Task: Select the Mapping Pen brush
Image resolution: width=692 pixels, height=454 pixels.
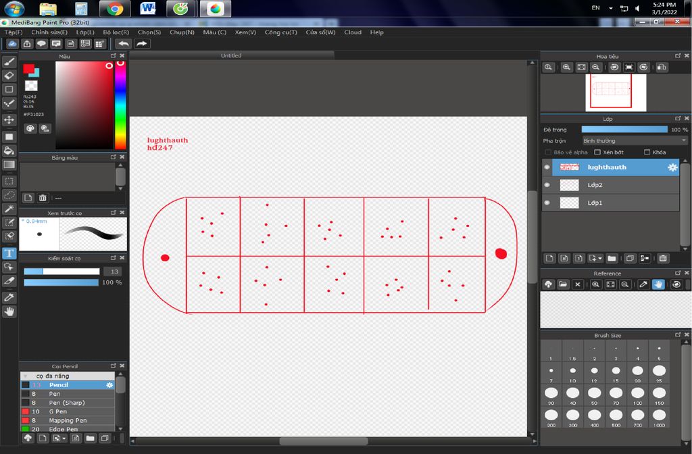Action: point(68,420)
